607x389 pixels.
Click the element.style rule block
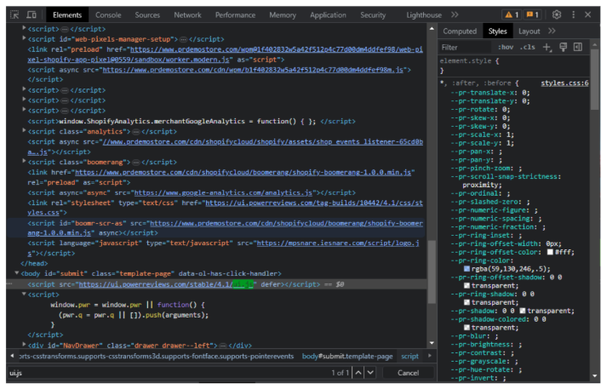(515, 66)
